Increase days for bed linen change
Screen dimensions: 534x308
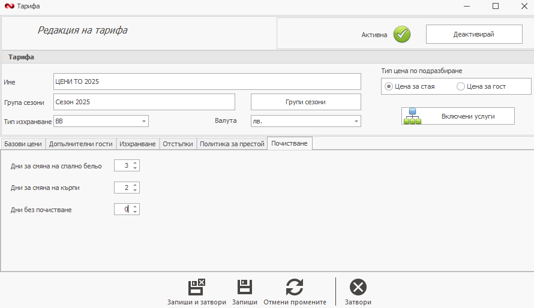[135, 163]
